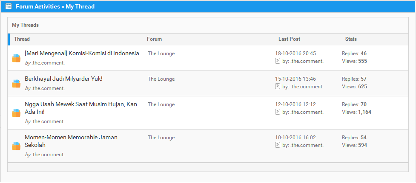Screen dimensions: 416x183
Task: Click Forum Activities breadcrumb in blue header
Action: click(x=38, y=7)
